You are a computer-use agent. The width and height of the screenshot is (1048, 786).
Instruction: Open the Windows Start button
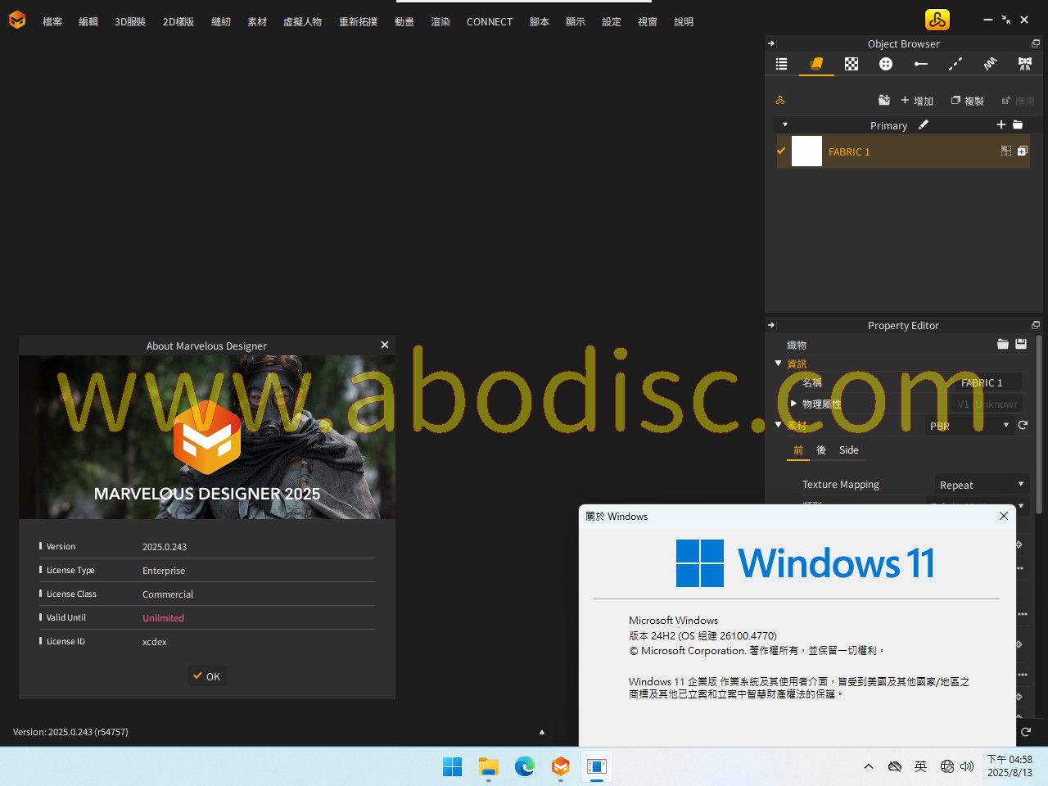[x=452, y=766]
